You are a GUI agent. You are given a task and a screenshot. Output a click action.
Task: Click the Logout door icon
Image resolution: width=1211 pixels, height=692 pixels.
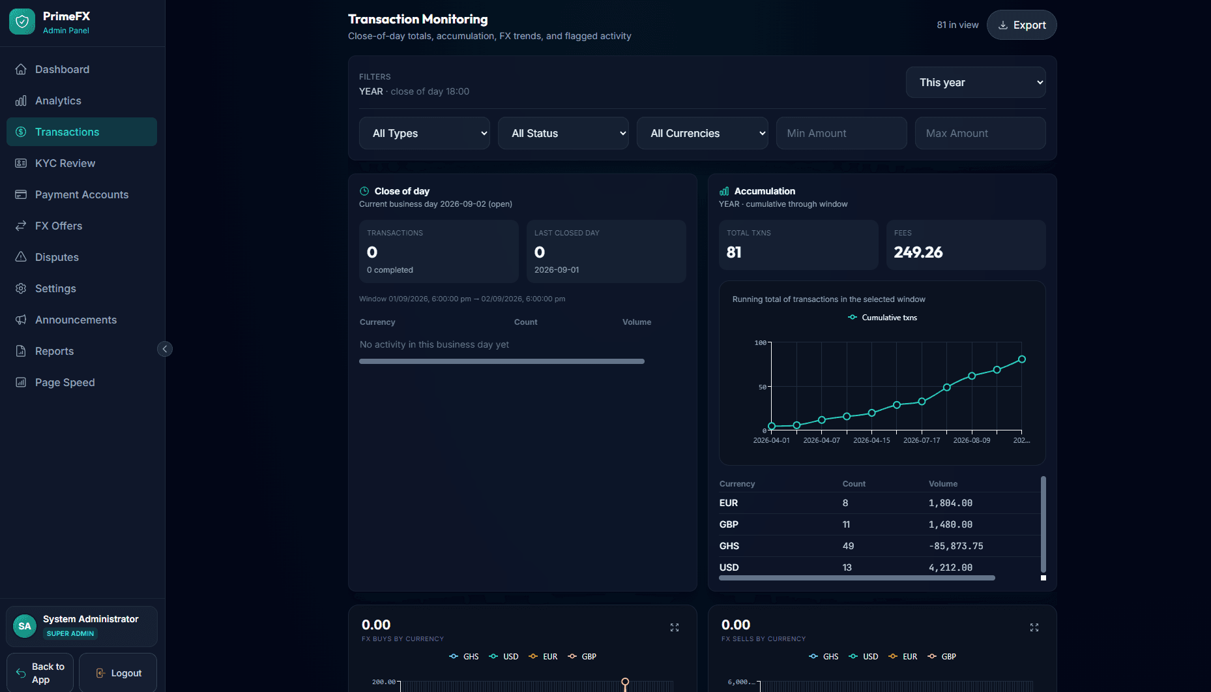[100, 673]
